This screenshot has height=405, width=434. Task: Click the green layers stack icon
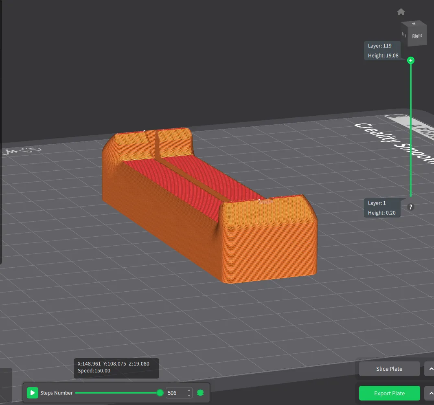(200, 393)
